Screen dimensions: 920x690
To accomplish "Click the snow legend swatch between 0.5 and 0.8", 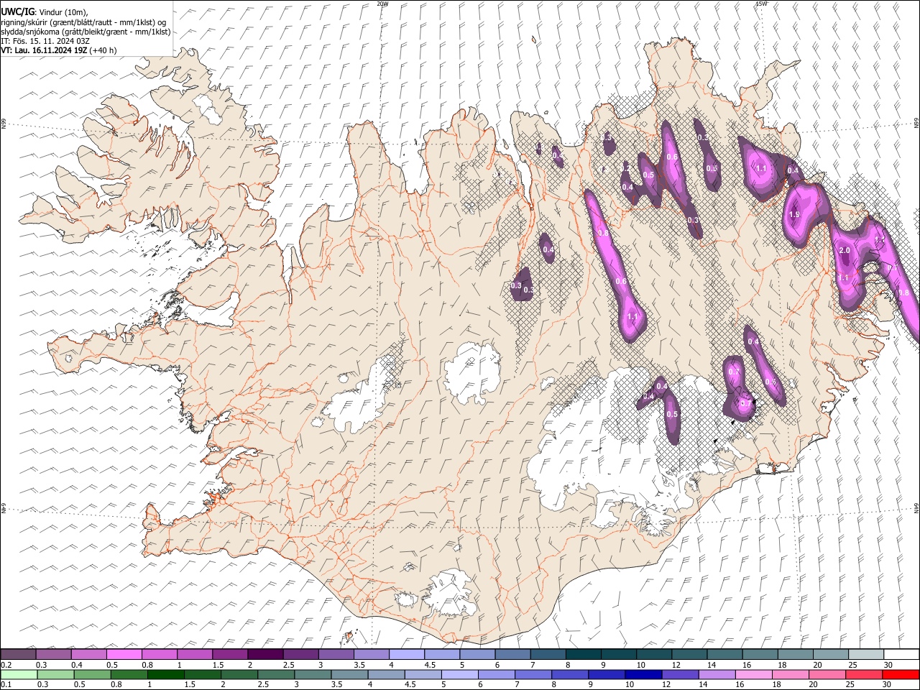I will tap(124, 654).
